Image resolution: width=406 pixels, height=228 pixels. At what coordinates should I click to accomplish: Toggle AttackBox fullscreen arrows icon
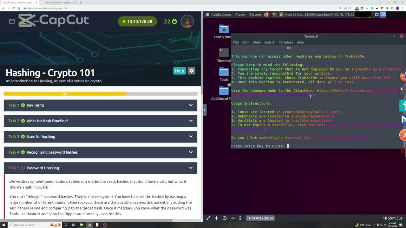click(208, 218)
